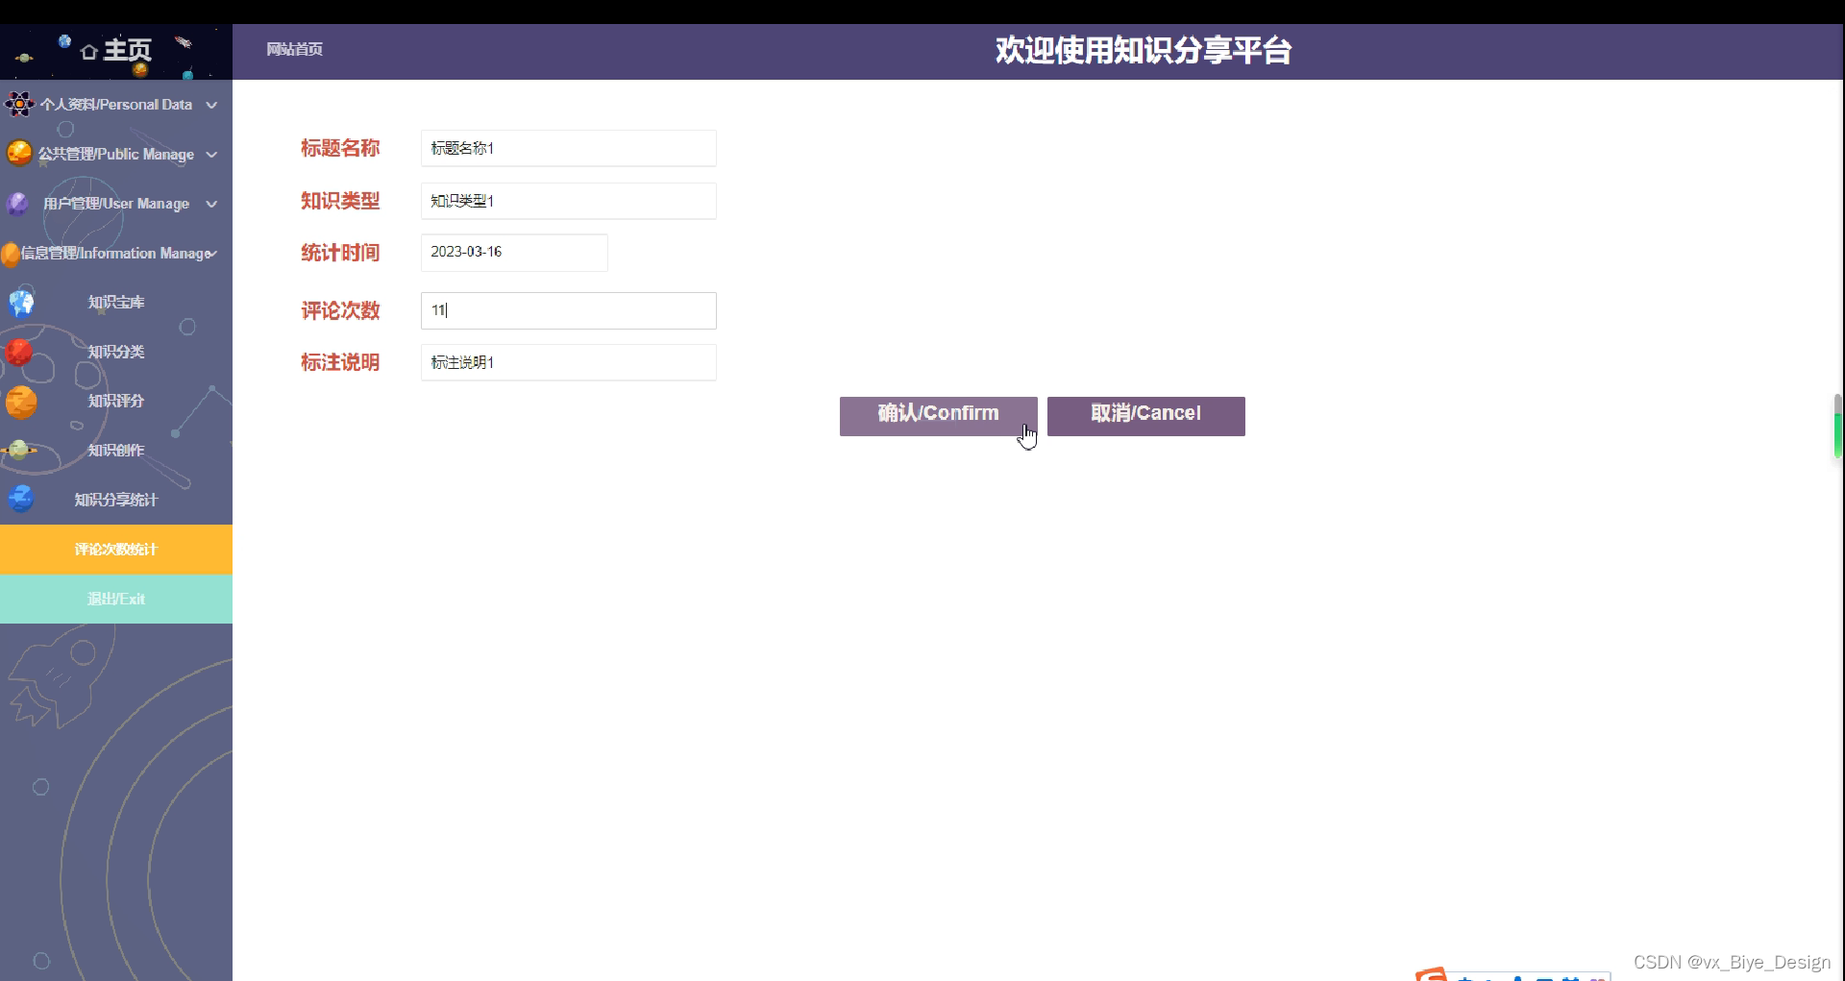Click the ringed planet icon beside 知识创作
This screenshot has width=1845, height=981.
tap(19, 450)
